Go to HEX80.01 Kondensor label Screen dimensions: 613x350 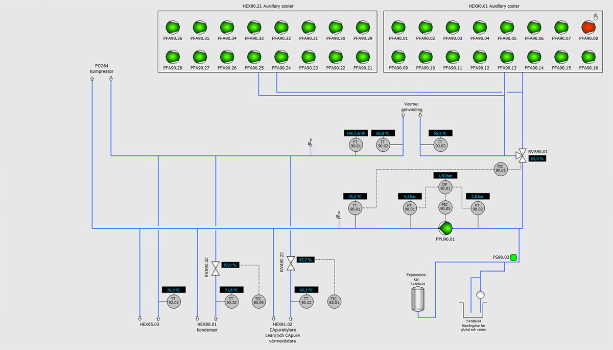coord(207,327)
